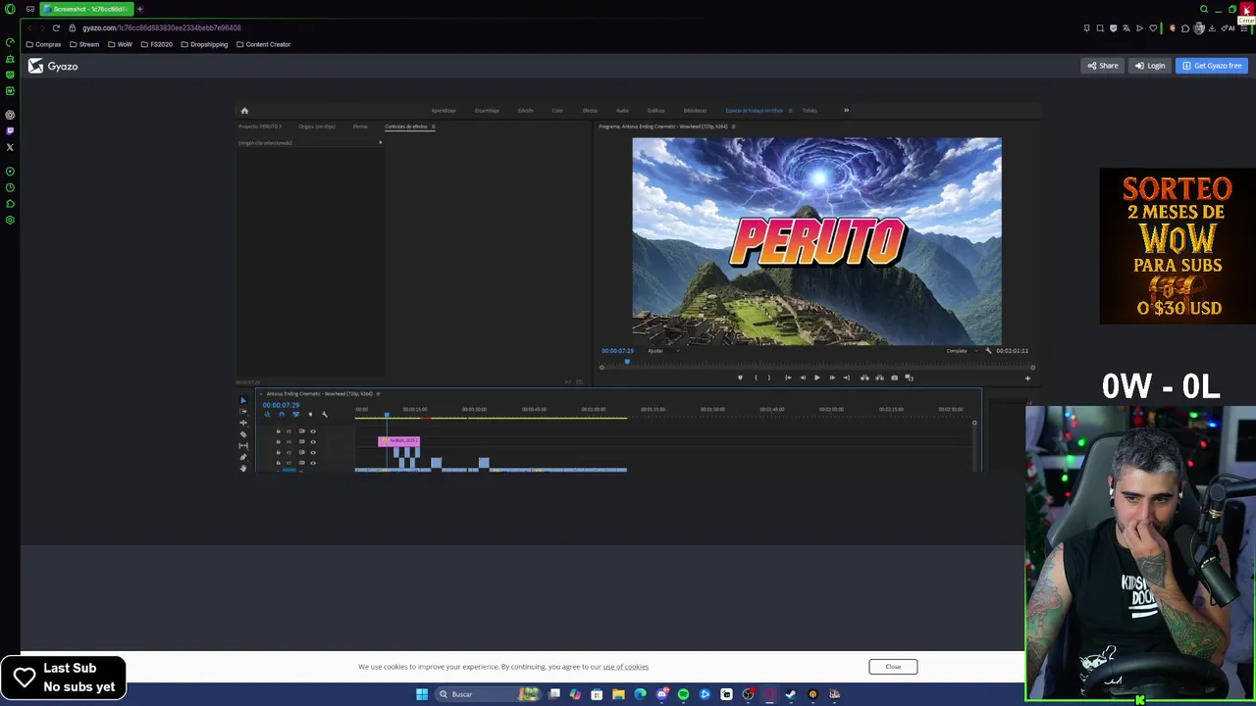The image size is (1256, 706).
Task: Select the Screenshot Gyazo browser tab
Action: [x=86, y=9]
